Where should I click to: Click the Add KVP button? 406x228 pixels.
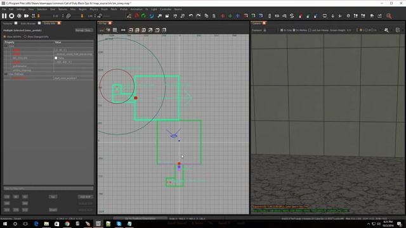coord(85,197)
